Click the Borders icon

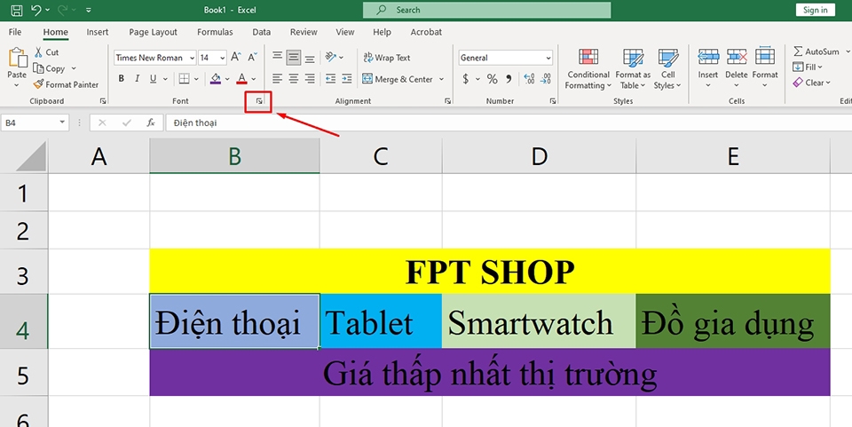click(x=185, y=79)
